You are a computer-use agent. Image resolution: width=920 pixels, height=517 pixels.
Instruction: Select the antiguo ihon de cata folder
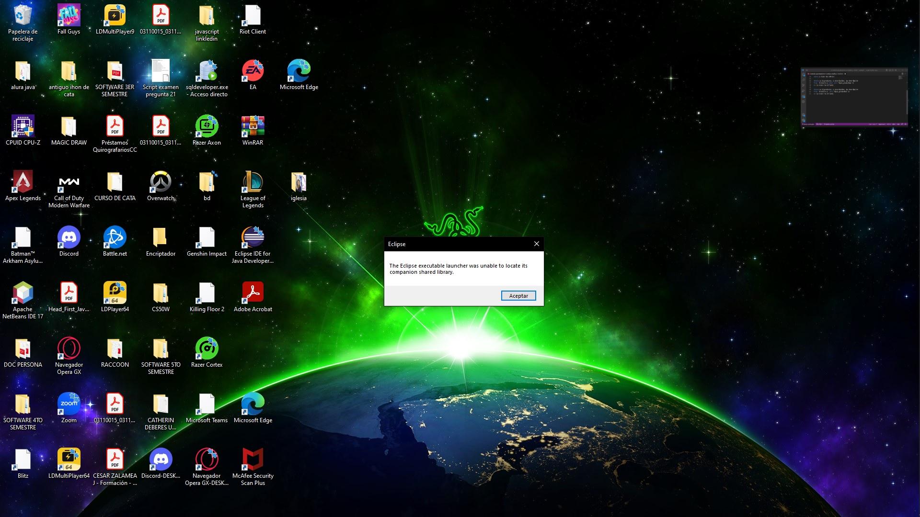(69, 78)
